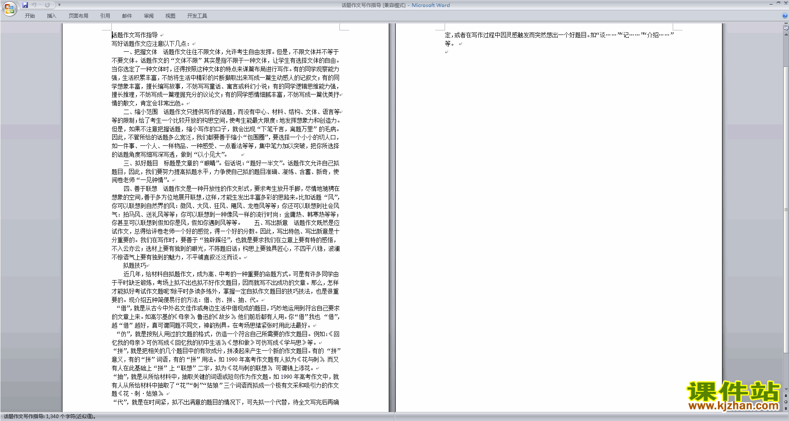The image size is (789, 421).
Task: Redo with the repeat arrow icon
Action: coord(47,5)
